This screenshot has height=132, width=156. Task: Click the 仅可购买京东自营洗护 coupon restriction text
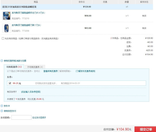point(46,83)
